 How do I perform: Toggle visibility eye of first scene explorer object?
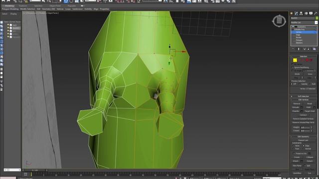(8, 25)
